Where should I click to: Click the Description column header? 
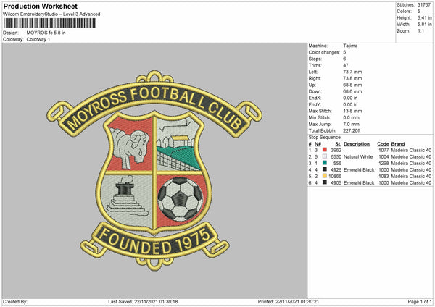point(357,144)
